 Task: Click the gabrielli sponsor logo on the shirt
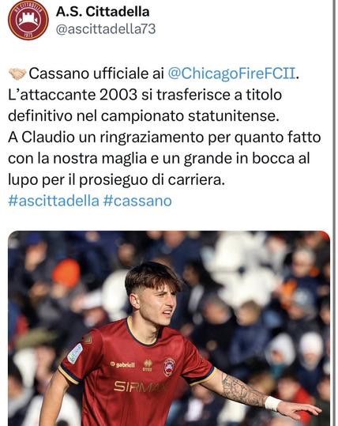coord(122,364)
